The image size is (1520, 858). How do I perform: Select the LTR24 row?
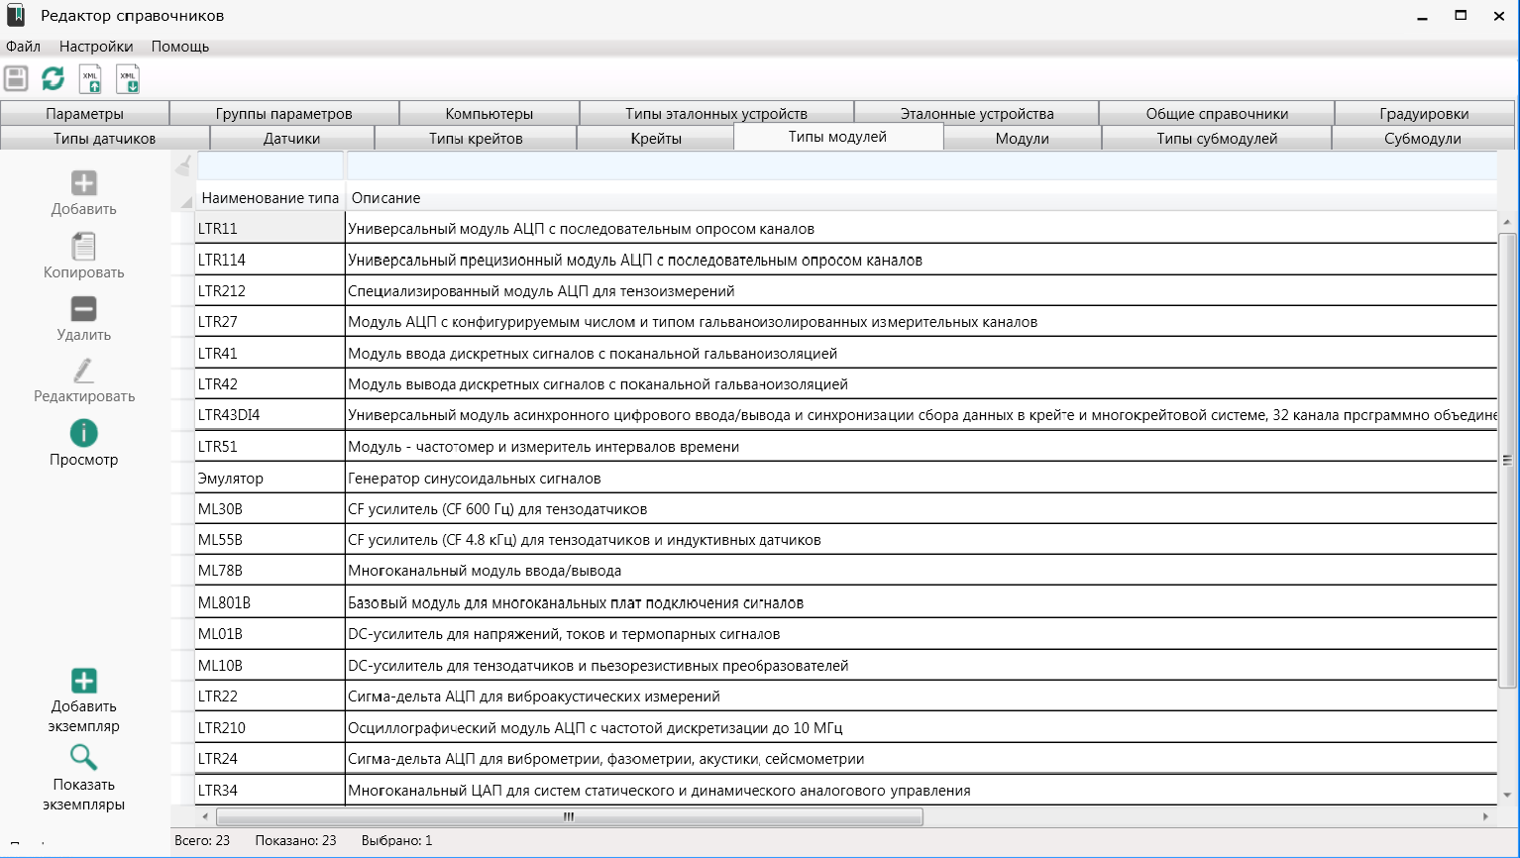pos(846,759)
